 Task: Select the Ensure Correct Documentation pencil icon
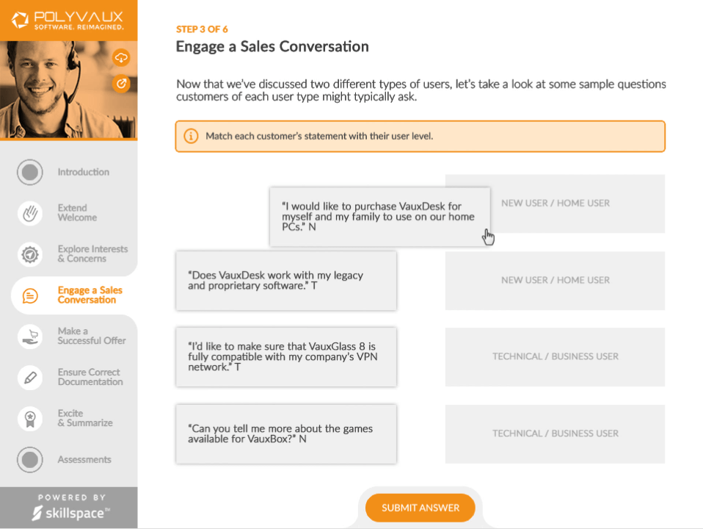[29, 377]
